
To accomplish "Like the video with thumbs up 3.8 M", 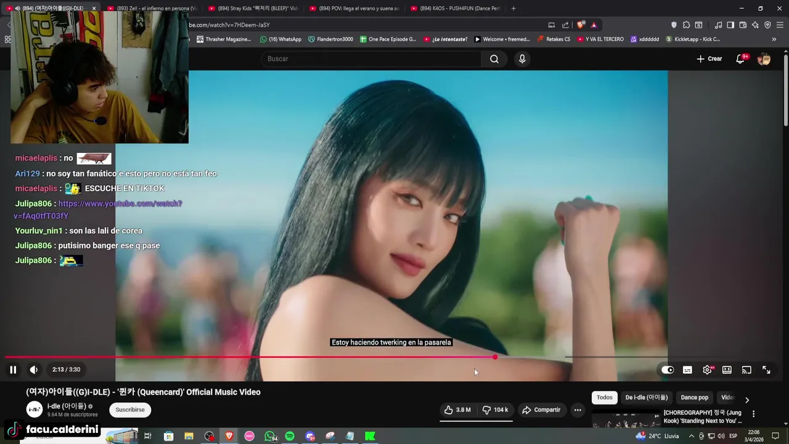I will (x=457, y=409).
